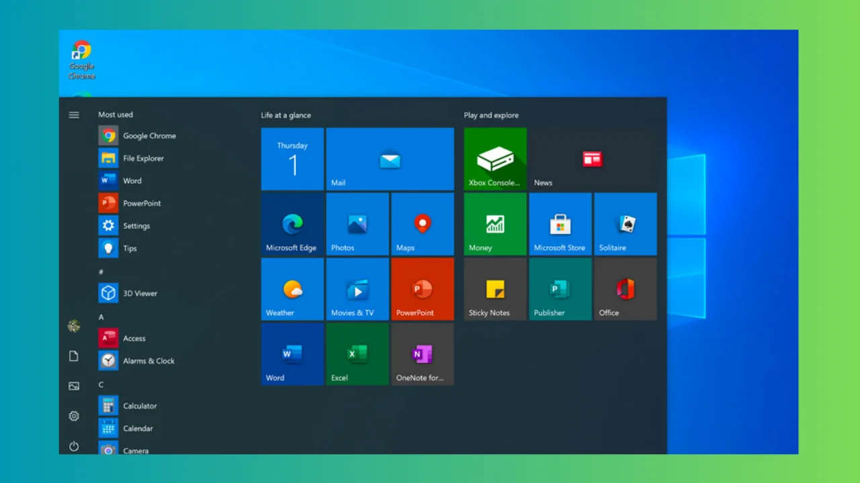Click the C letter header in the app list
Screen dimensions: 860x483
(101, 384)
